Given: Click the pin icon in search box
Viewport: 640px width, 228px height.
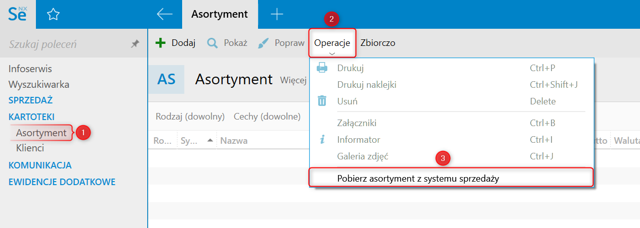Looking at the screenshot, I should tap(135, 44).
